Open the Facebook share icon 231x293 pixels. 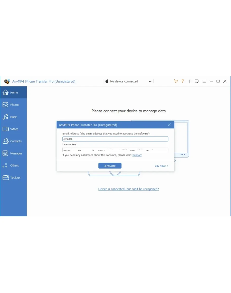coord(189,81)
